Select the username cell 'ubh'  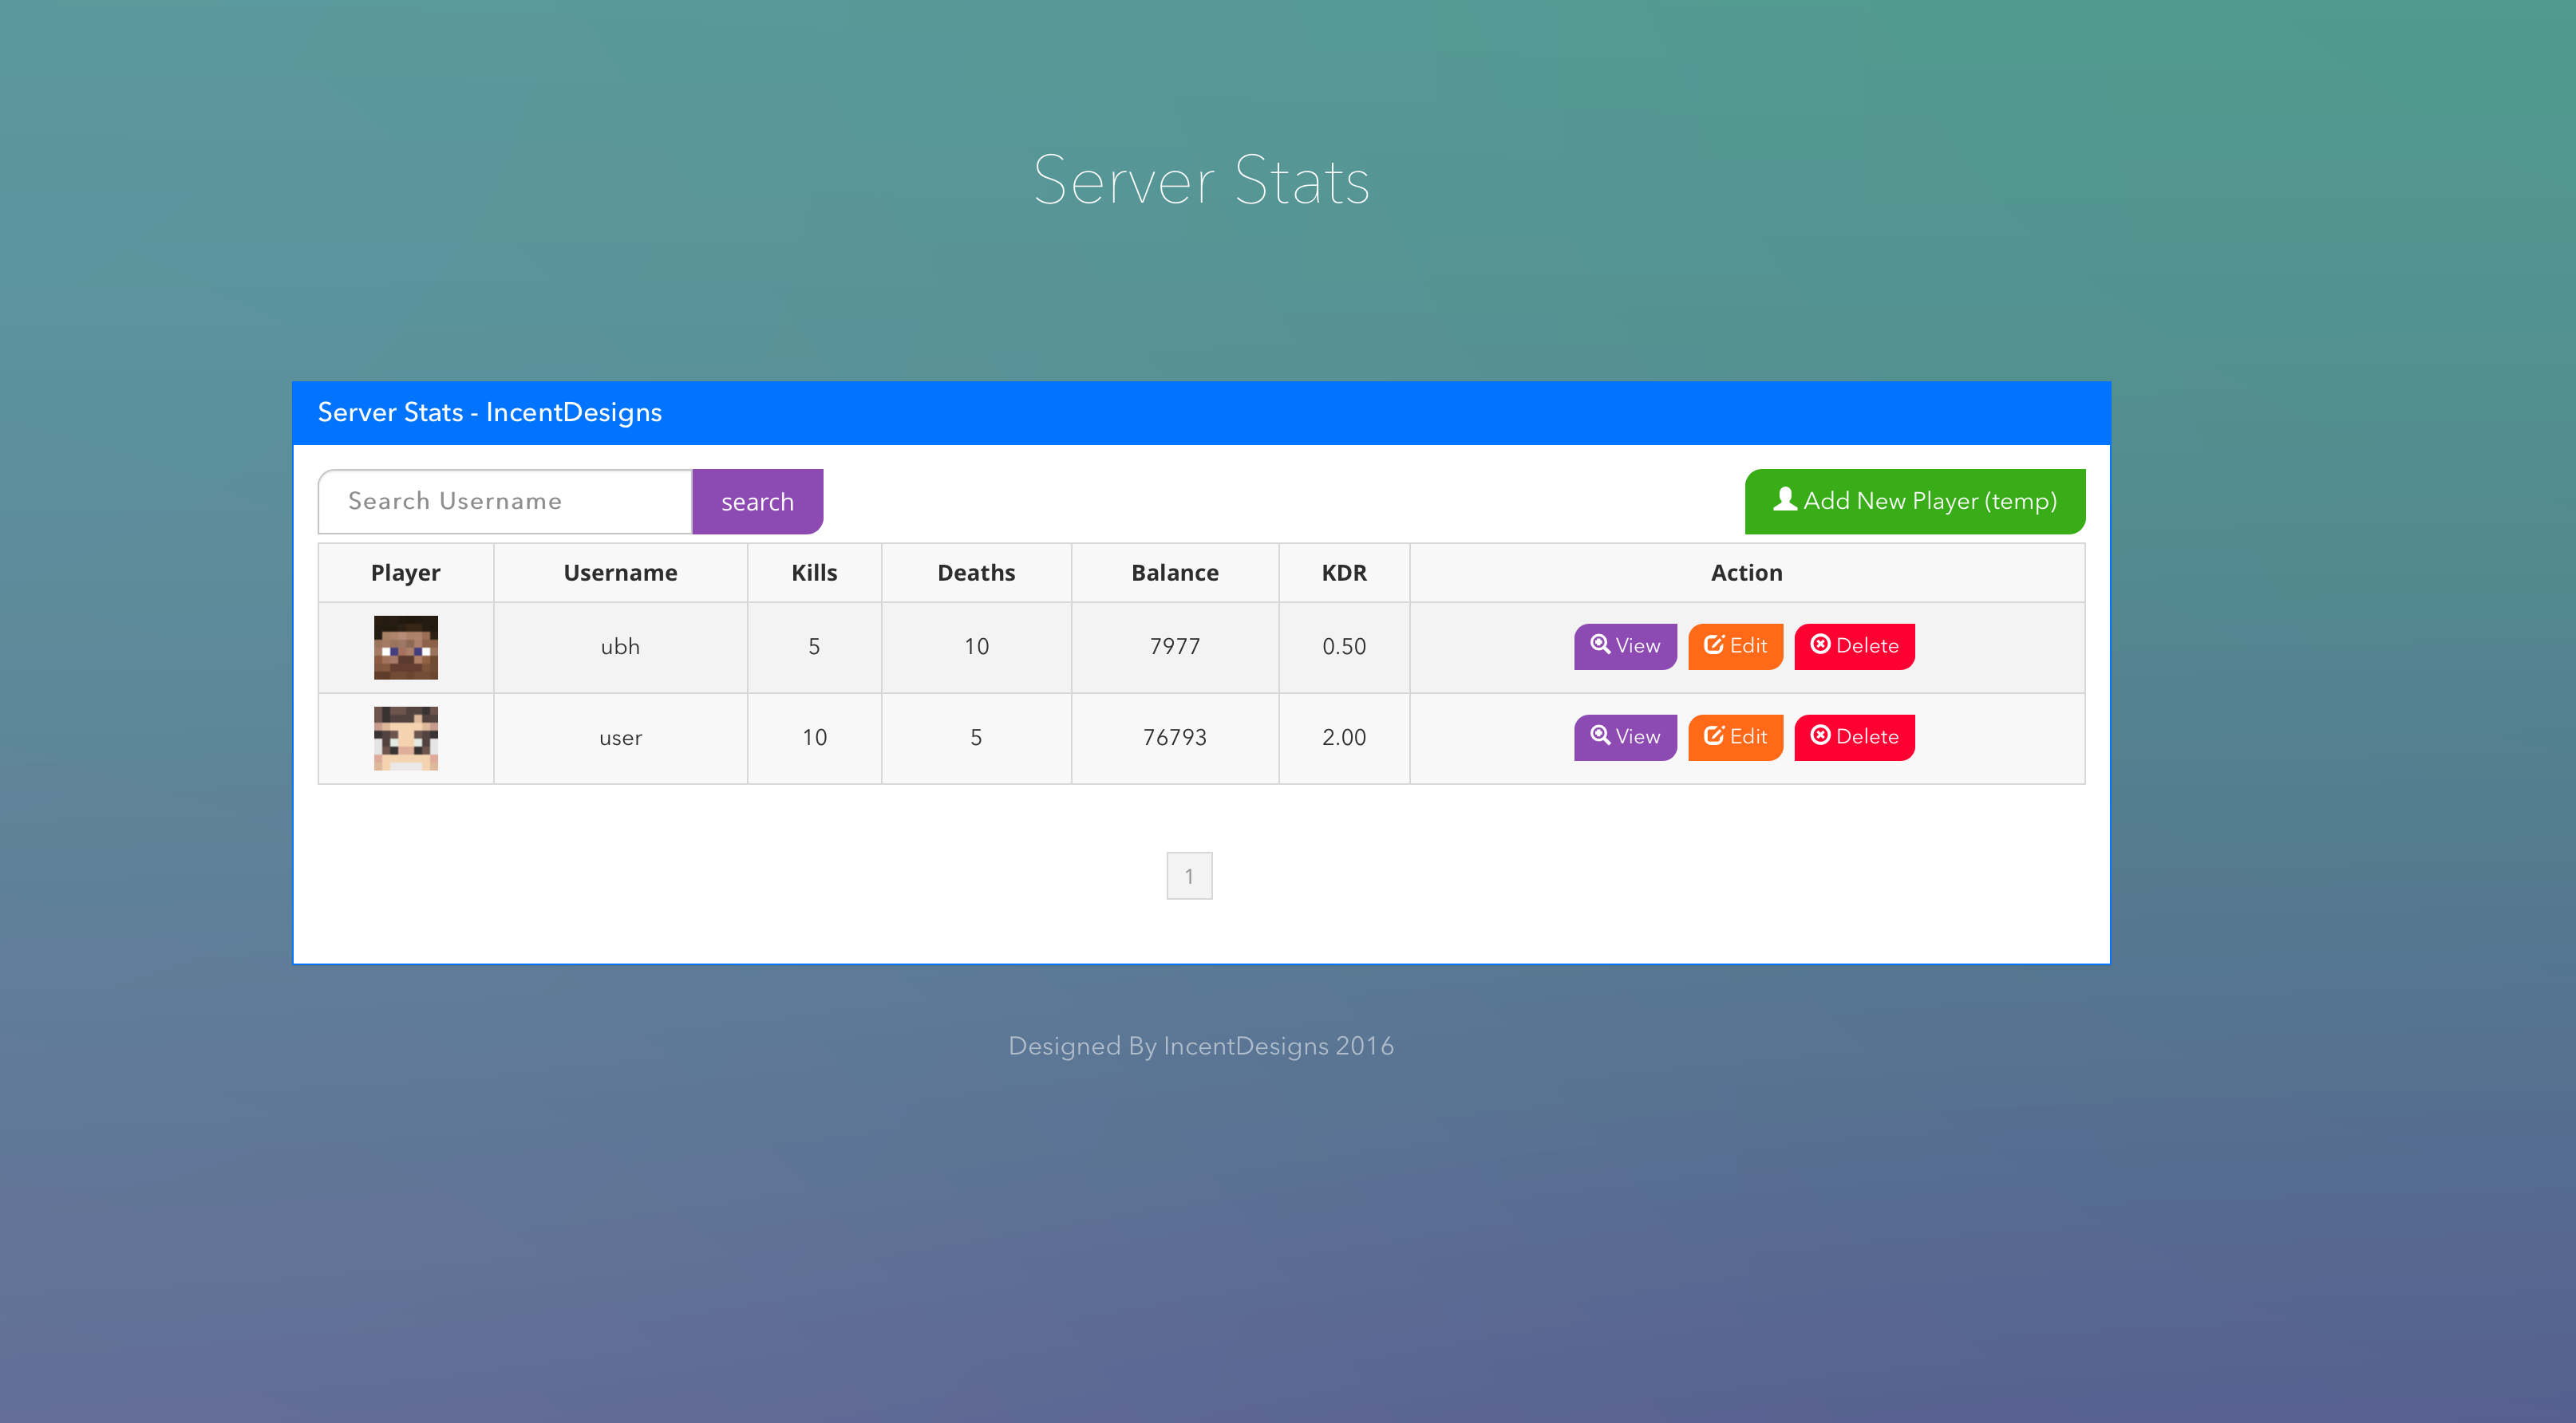(x=620, y=647)
